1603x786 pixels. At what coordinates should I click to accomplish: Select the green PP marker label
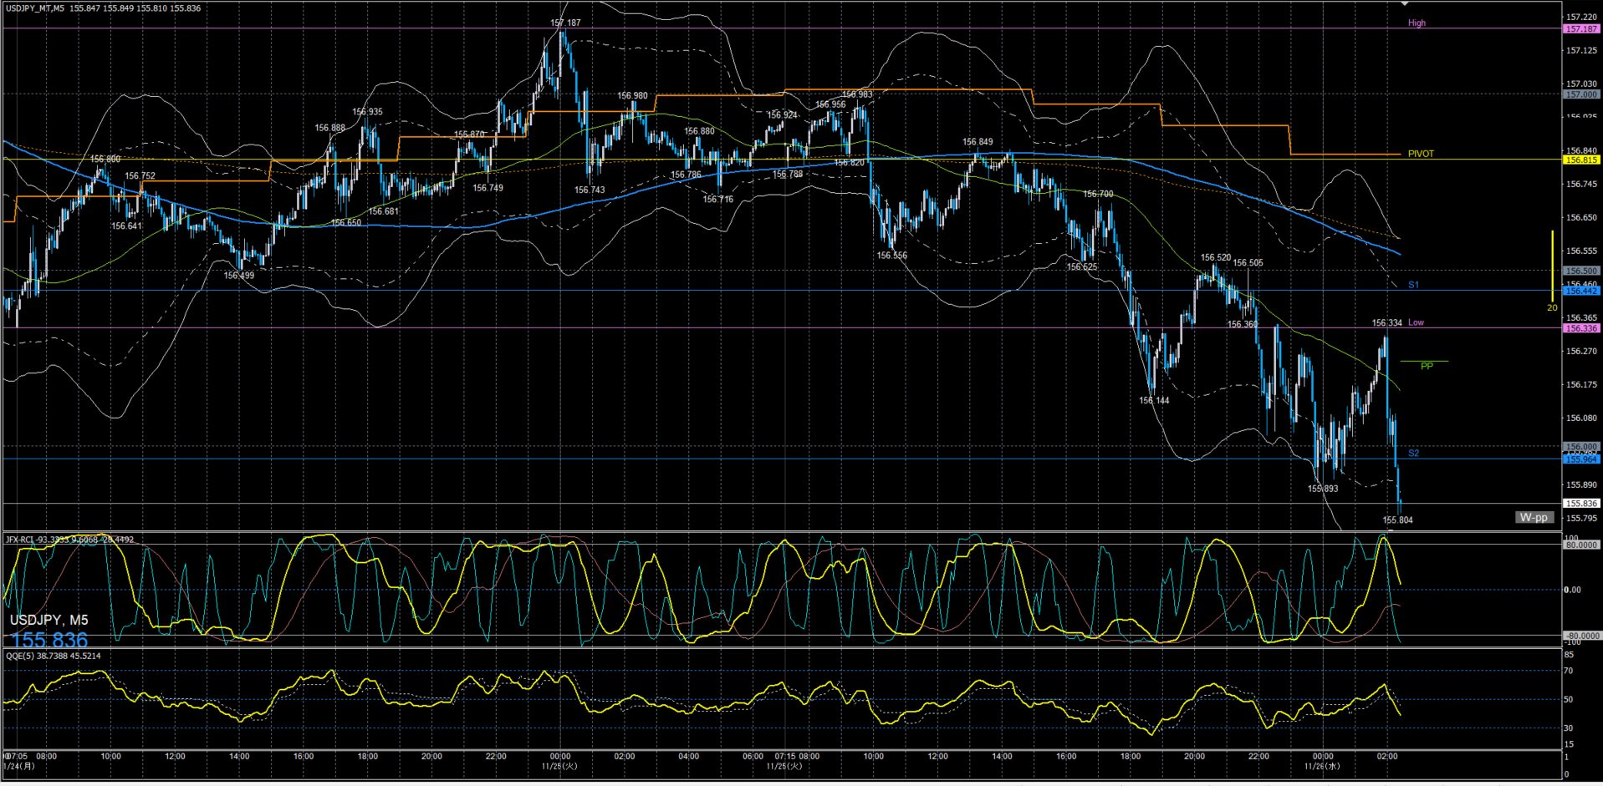pos(1427,366)
